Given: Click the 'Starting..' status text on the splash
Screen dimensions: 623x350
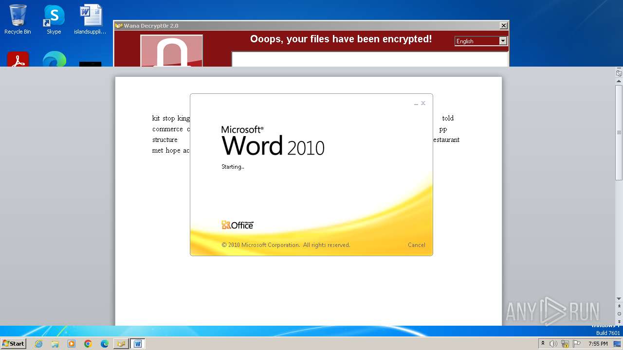Looking at the screenshot, I should point(233,167).
